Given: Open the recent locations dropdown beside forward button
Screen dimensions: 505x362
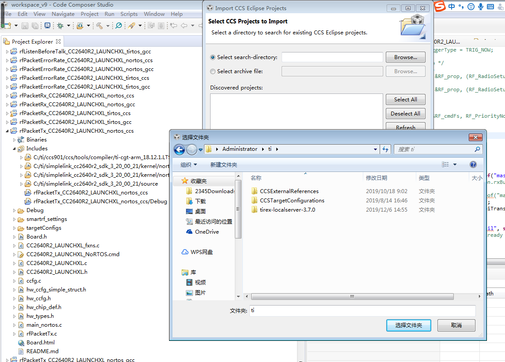Looking at the screenshot, I should click(201, 149).
